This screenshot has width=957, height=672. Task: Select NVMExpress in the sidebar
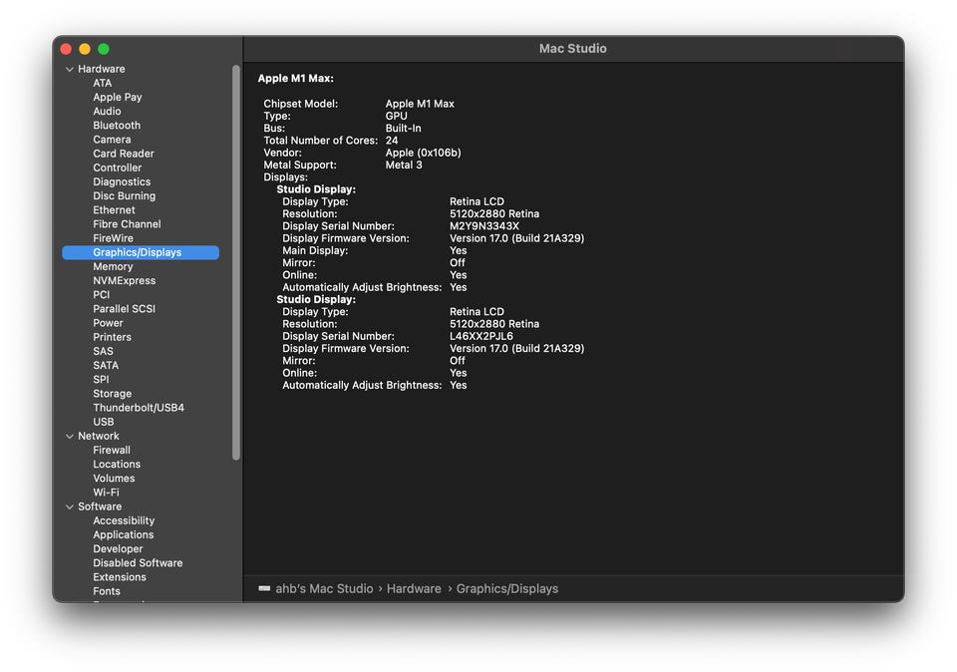(x=124, y=280)
